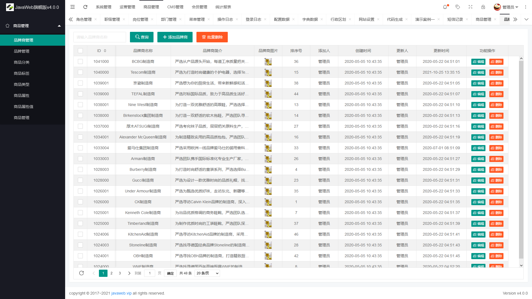Click the 添加品牌商 button
Image resolution: width=532 pixels, height=299 pixels.
click(175, 37)
